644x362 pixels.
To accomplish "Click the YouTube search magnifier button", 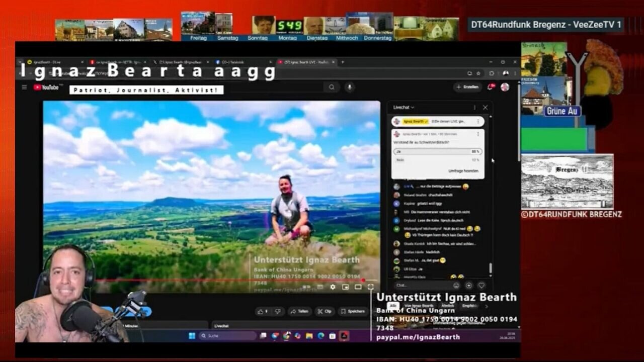I will coord(331,87).
